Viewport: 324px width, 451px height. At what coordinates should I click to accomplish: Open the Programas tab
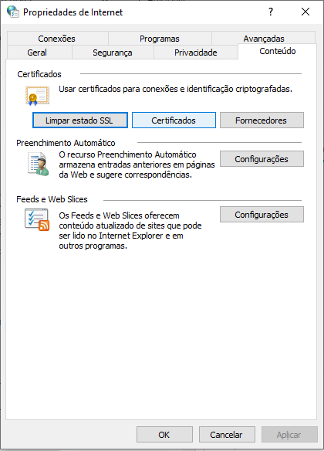(x=160, y=39)
